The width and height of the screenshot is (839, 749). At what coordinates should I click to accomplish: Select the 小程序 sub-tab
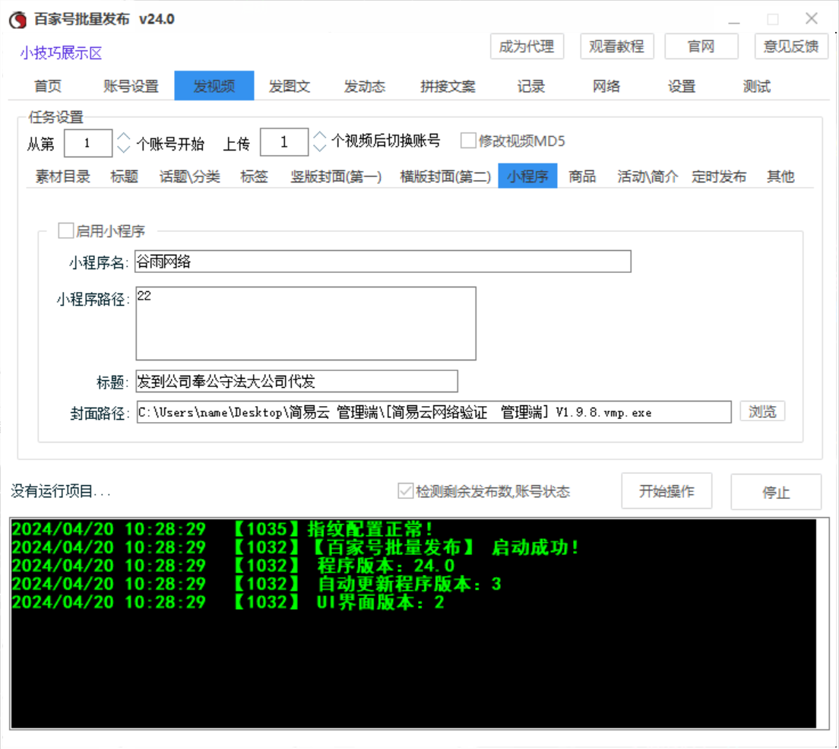(527, 176)
